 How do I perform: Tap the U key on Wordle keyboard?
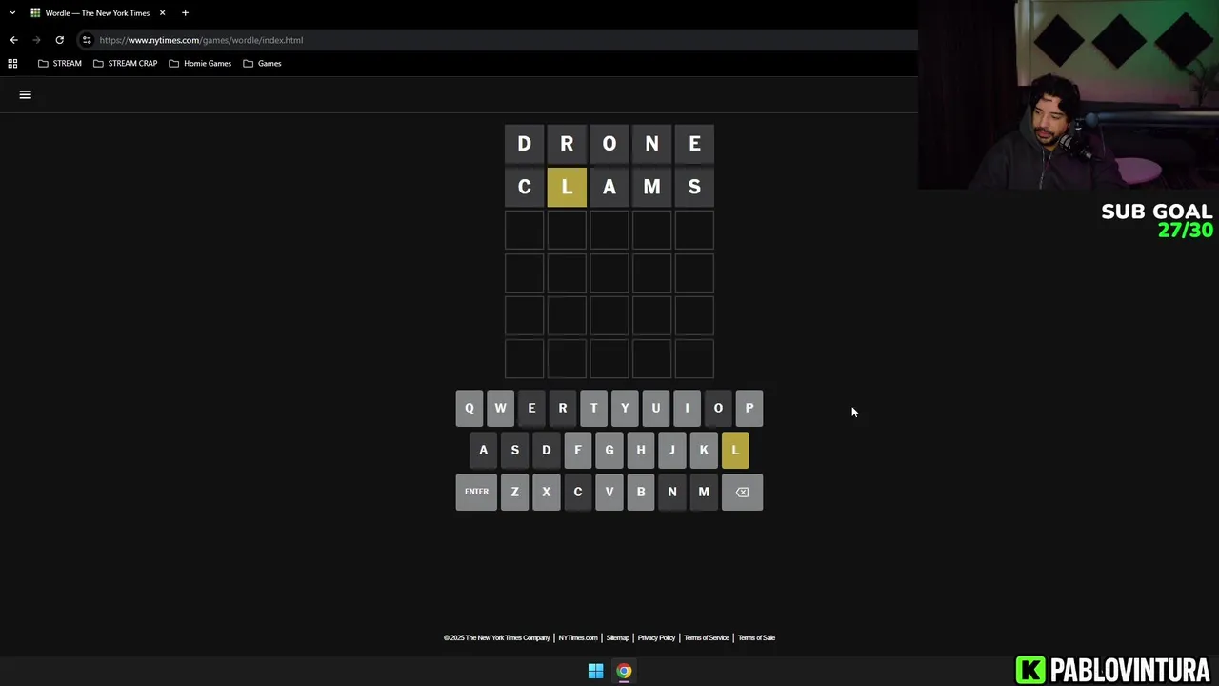pos(655,408)
